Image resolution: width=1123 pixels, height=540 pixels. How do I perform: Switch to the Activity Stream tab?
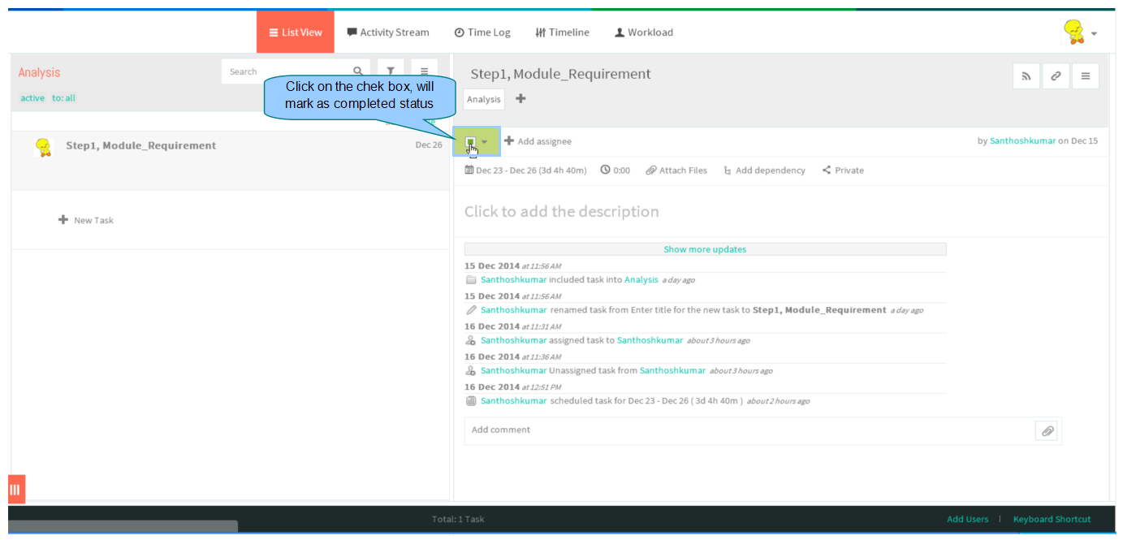click(x=388, y=32)
